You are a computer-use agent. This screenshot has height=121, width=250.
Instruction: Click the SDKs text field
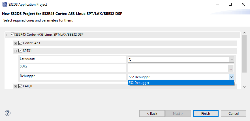click(x=178, y=68)
